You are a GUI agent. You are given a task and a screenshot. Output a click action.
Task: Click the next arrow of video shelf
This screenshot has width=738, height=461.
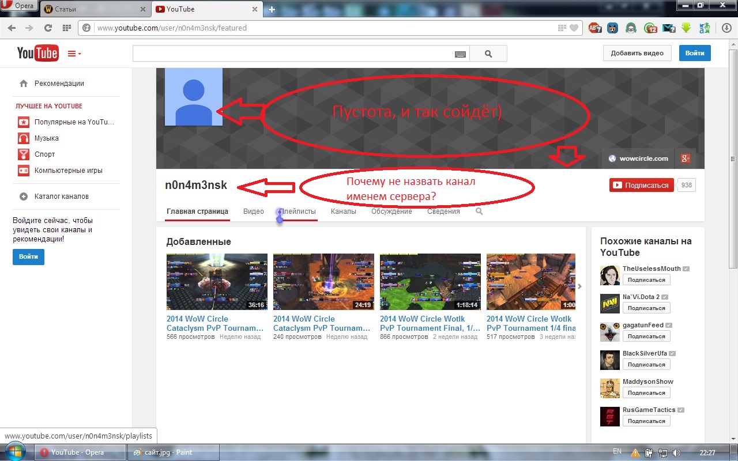tap(579, 286)
